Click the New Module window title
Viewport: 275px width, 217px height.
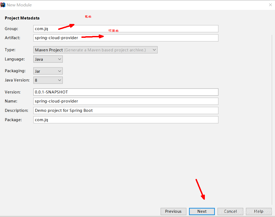click(x=19, y=5)
